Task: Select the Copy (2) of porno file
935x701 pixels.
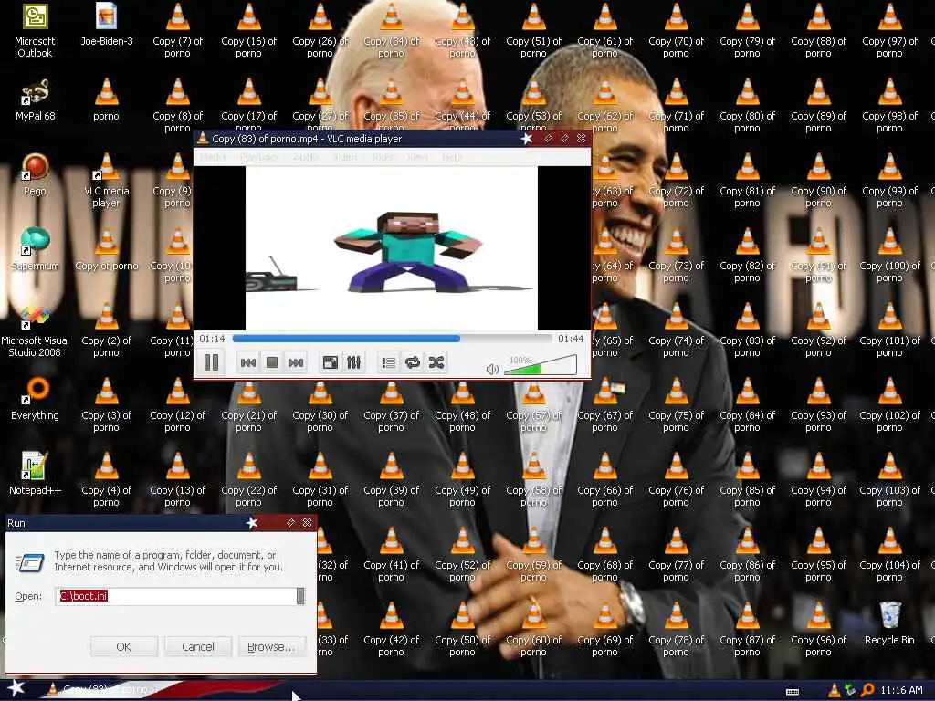Action: (106, 330)
